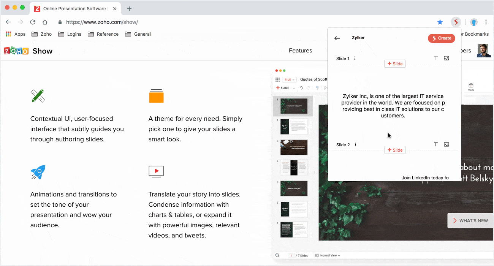
Task: Redo in the Show editor toolbar
Action: [309, 88]
